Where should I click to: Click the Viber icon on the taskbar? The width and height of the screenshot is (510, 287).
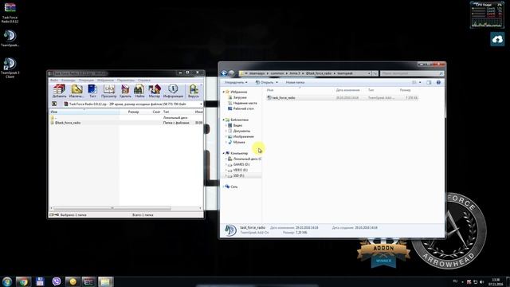tap(57, 281)
